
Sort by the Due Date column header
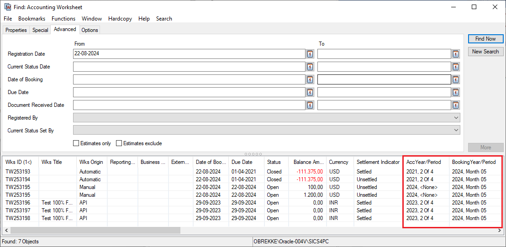[x=247, y=162]
